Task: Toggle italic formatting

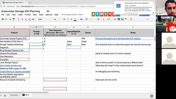Action: [68, 19]
